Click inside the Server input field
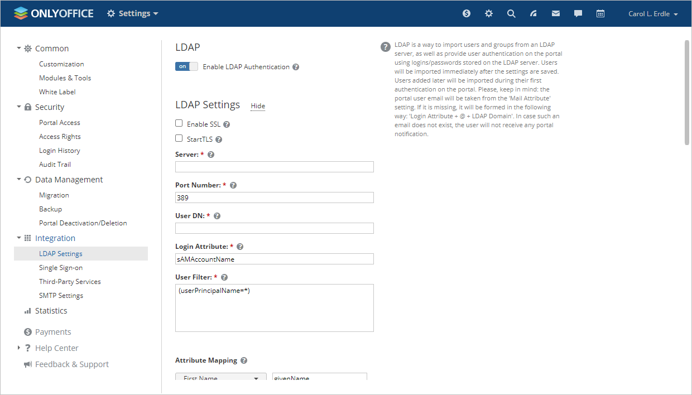The height and width of the screenshot is (395, 692). (274, 166)
